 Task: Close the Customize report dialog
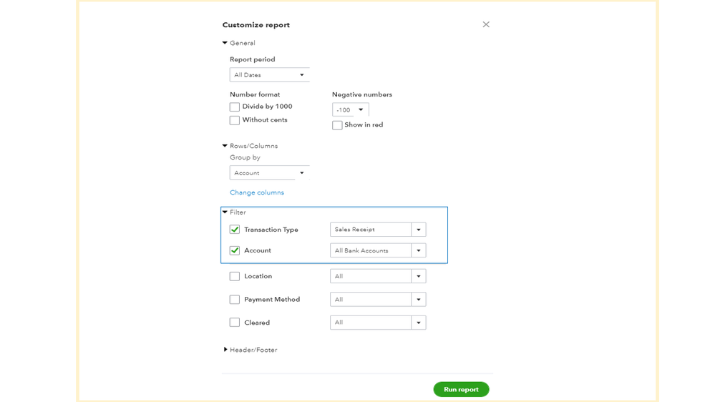[486, 24]
